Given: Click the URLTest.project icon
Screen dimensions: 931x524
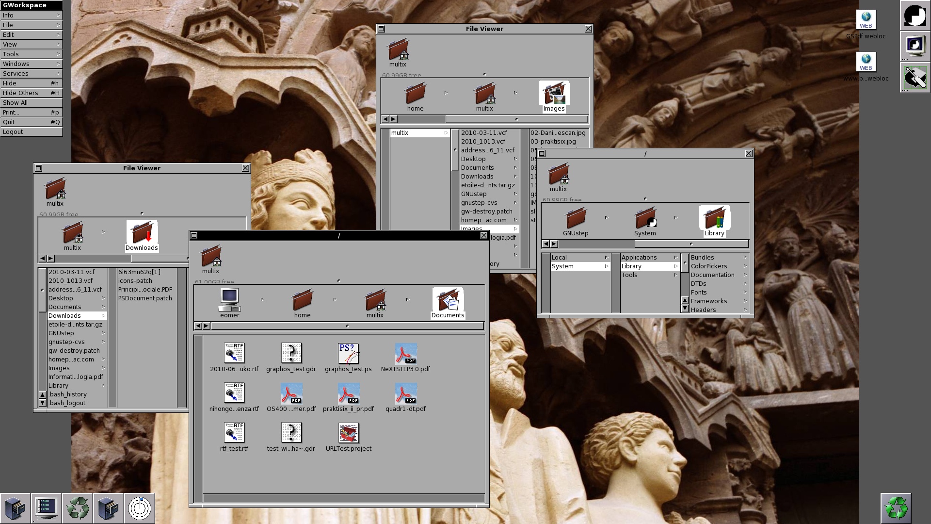Looking at the screenshot, I should [x=348, y=433].
